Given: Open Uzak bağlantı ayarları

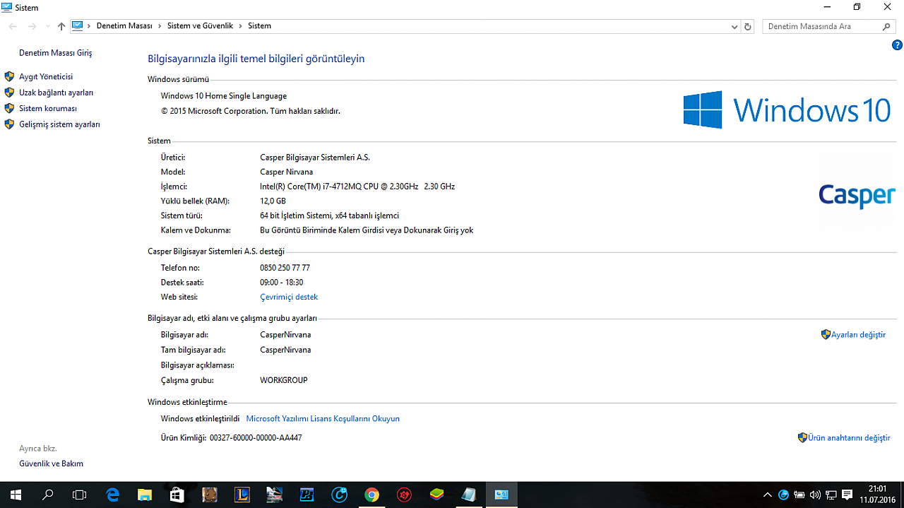Looking at the screenshot, I should 56,93.
